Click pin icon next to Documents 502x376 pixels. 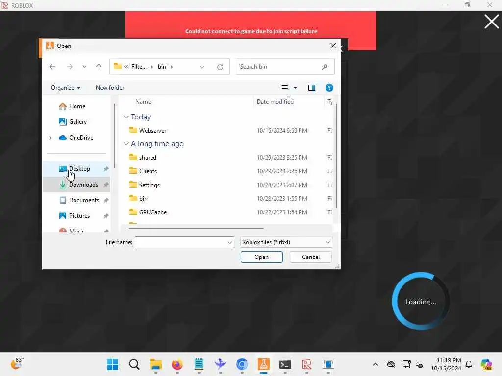pyautogui.click(x=106, y=200)
